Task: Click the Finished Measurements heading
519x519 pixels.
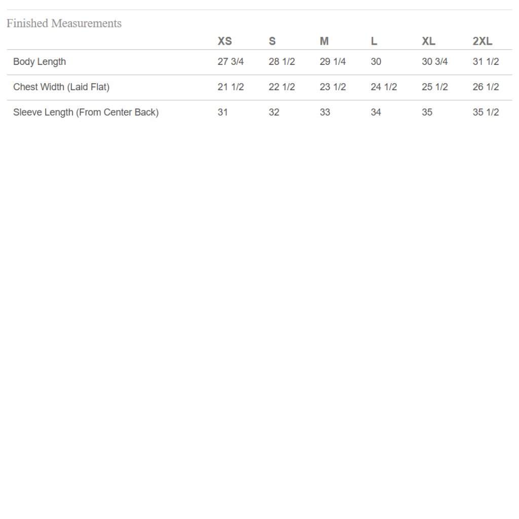Action: click(64, 23)
